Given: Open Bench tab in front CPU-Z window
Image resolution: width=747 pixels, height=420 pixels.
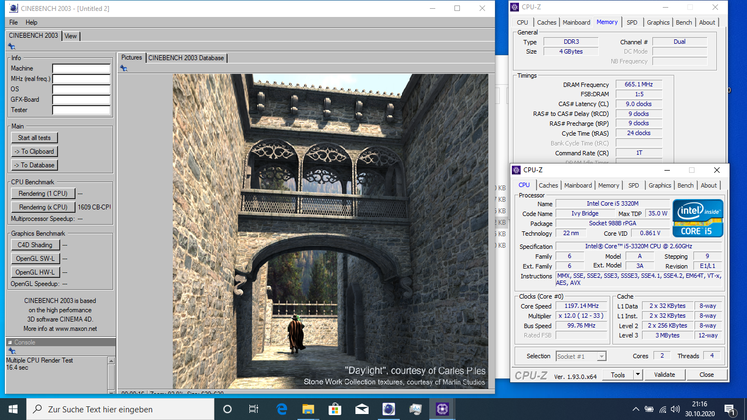Looking at the screenshot, I should click(x=686, y=185).
